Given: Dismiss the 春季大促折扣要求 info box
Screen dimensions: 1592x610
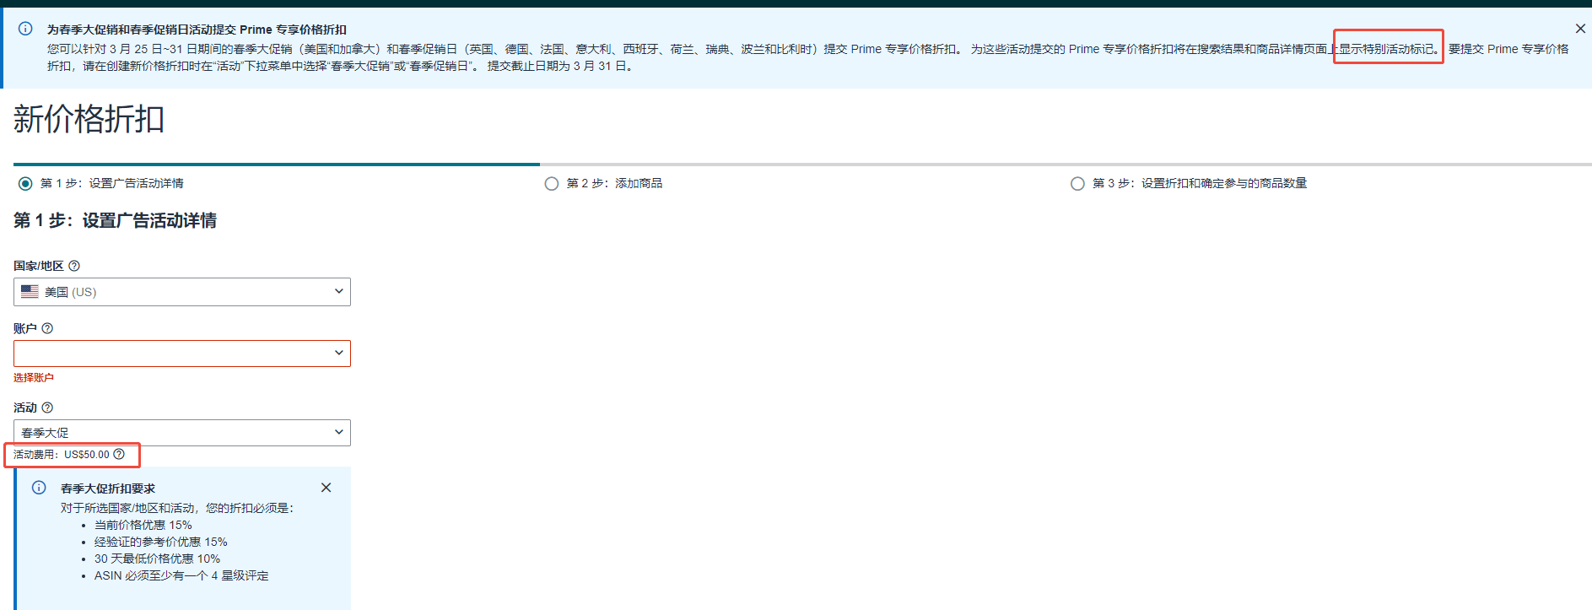Looking at the screenshot, I should [326, 488].
